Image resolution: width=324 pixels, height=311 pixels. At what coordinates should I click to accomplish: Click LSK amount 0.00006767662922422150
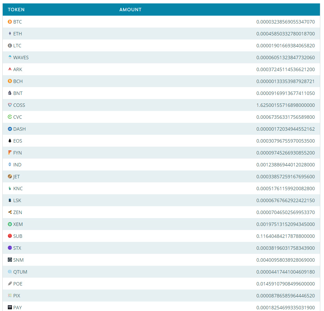286,200
